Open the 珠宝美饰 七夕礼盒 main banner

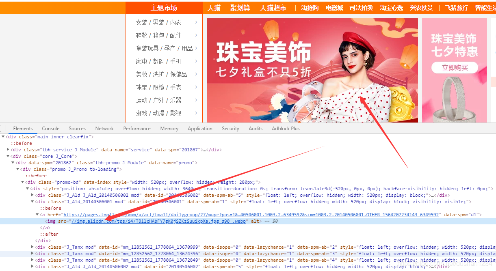click(312, 70)
